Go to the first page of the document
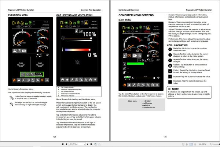 tap(63, 144)
